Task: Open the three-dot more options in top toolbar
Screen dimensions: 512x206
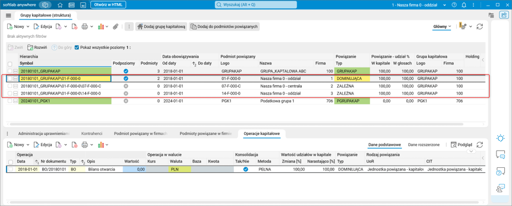Action: coord(129,27)
